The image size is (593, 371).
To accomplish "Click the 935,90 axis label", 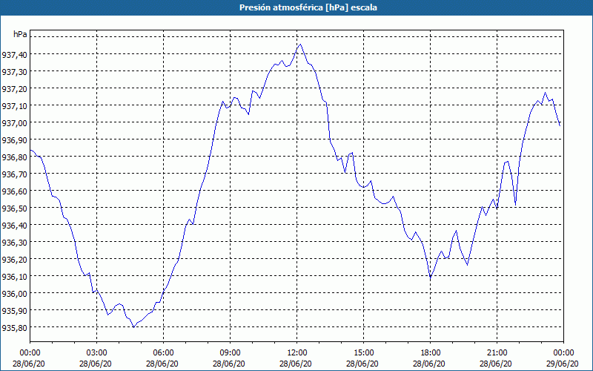I will [x=15, y=311].
